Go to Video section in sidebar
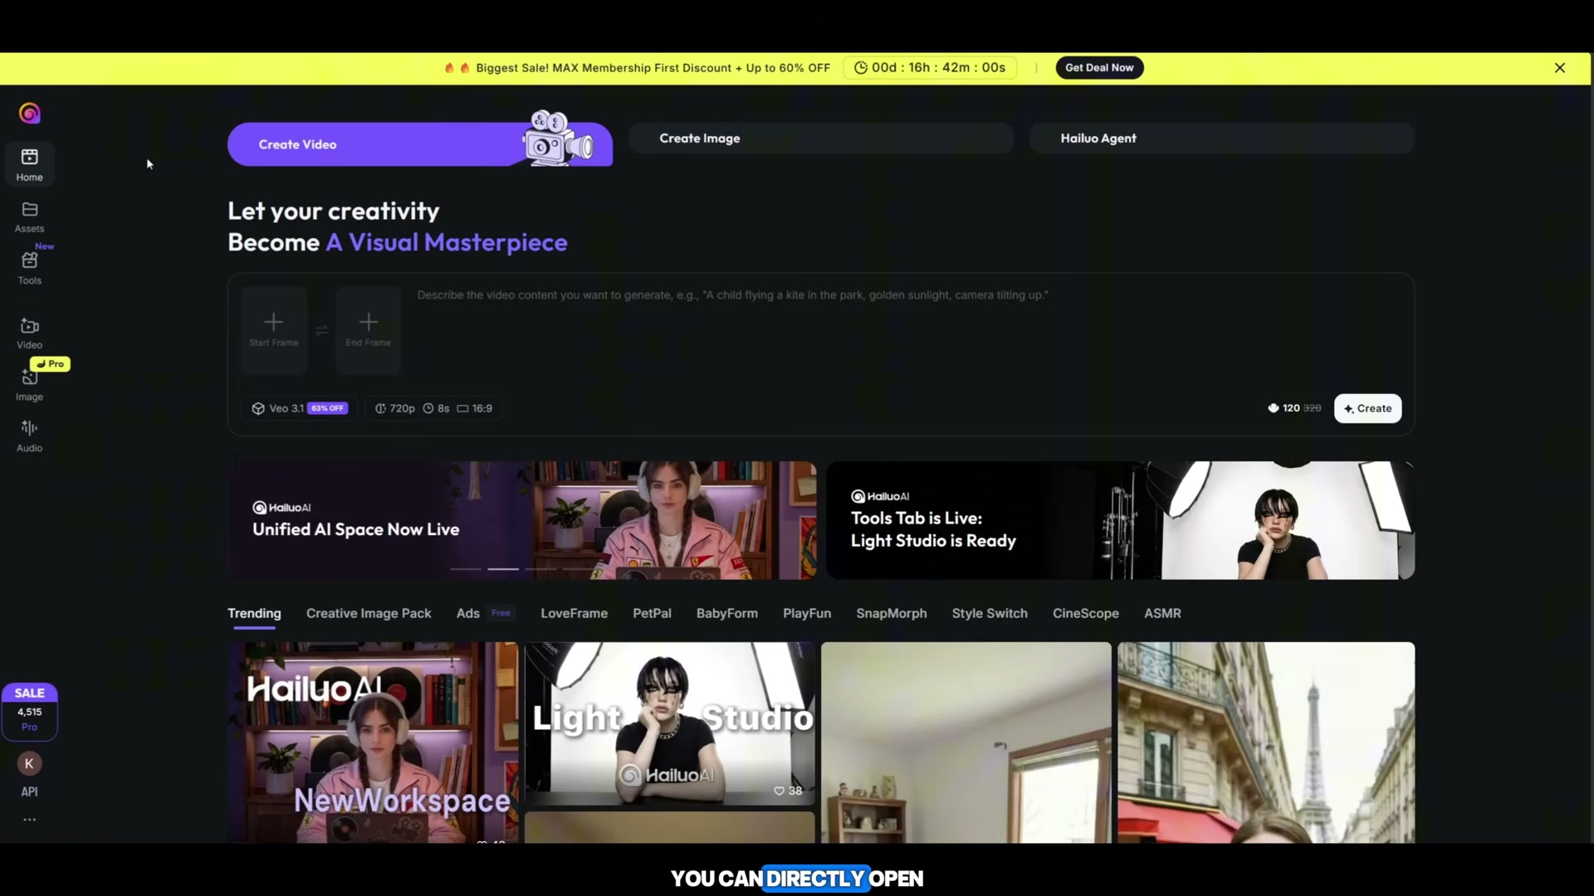1594x896 pixels. pos(29,333)
